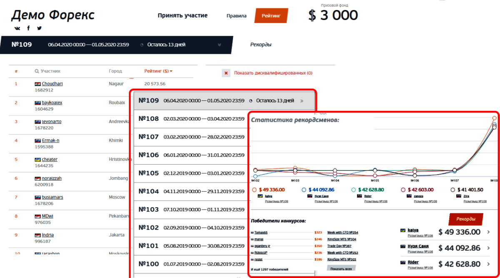Screen dimensions: 500x278
Task: Open the VK social link icon
Action: (x=17, y=28)
